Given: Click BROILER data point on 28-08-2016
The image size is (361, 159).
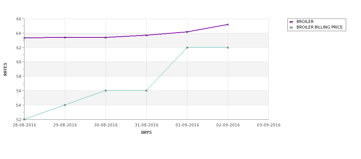Looking at the screenshot, I should click(24, 38).
